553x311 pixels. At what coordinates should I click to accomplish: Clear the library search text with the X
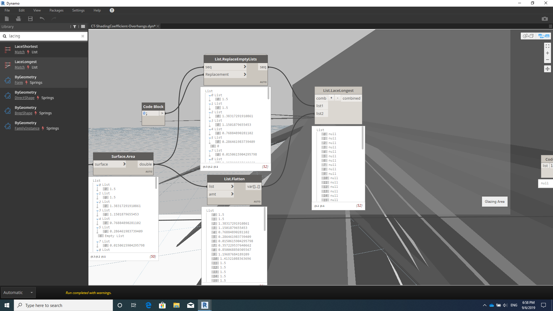point(83,36)
